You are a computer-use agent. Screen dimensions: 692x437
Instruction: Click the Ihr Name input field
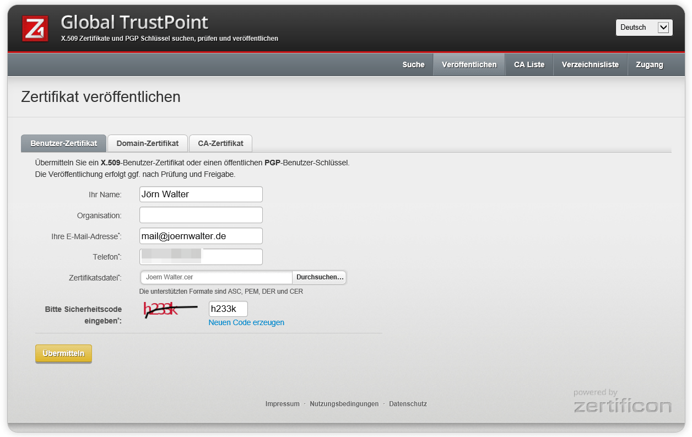point(201,194)
